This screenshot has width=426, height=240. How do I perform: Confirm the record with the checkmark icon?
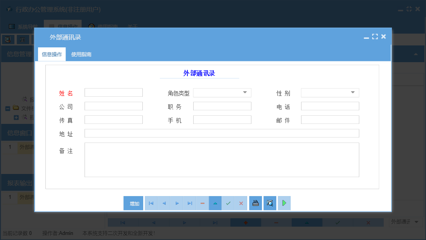coord(228,203)
